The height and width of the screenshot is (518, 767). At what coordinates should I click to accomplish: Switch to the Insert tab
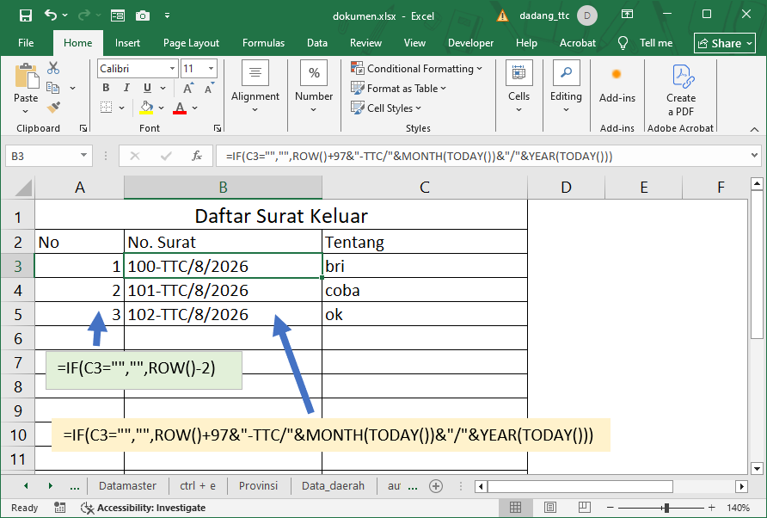pos(127,43)
